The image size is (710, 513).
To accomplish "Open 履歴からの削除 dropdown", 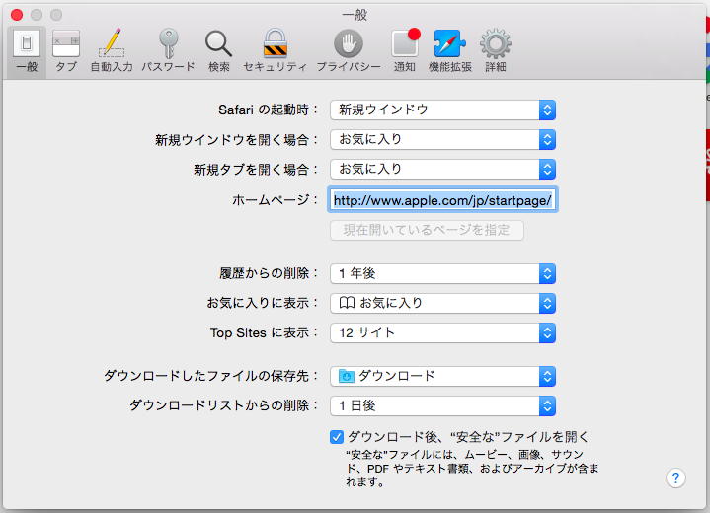I will (x=442, y=273).
